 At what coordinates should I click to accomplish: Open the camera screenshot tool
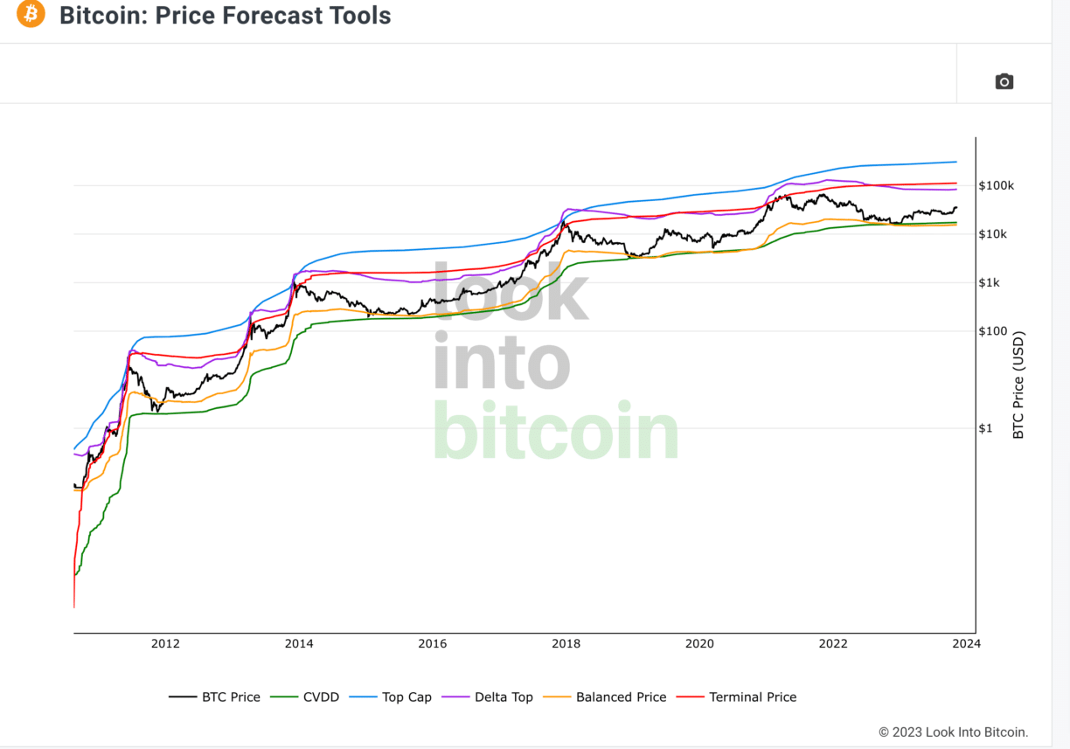1004,80
